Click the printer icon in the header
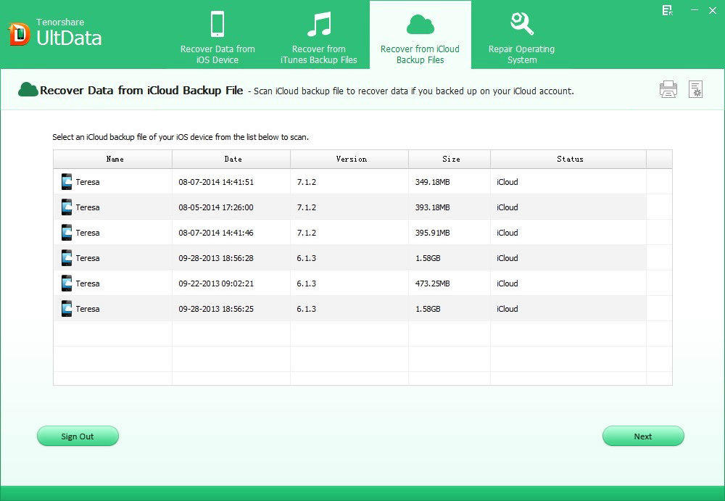This screenshot has height=501, width=725. [668, 89]
